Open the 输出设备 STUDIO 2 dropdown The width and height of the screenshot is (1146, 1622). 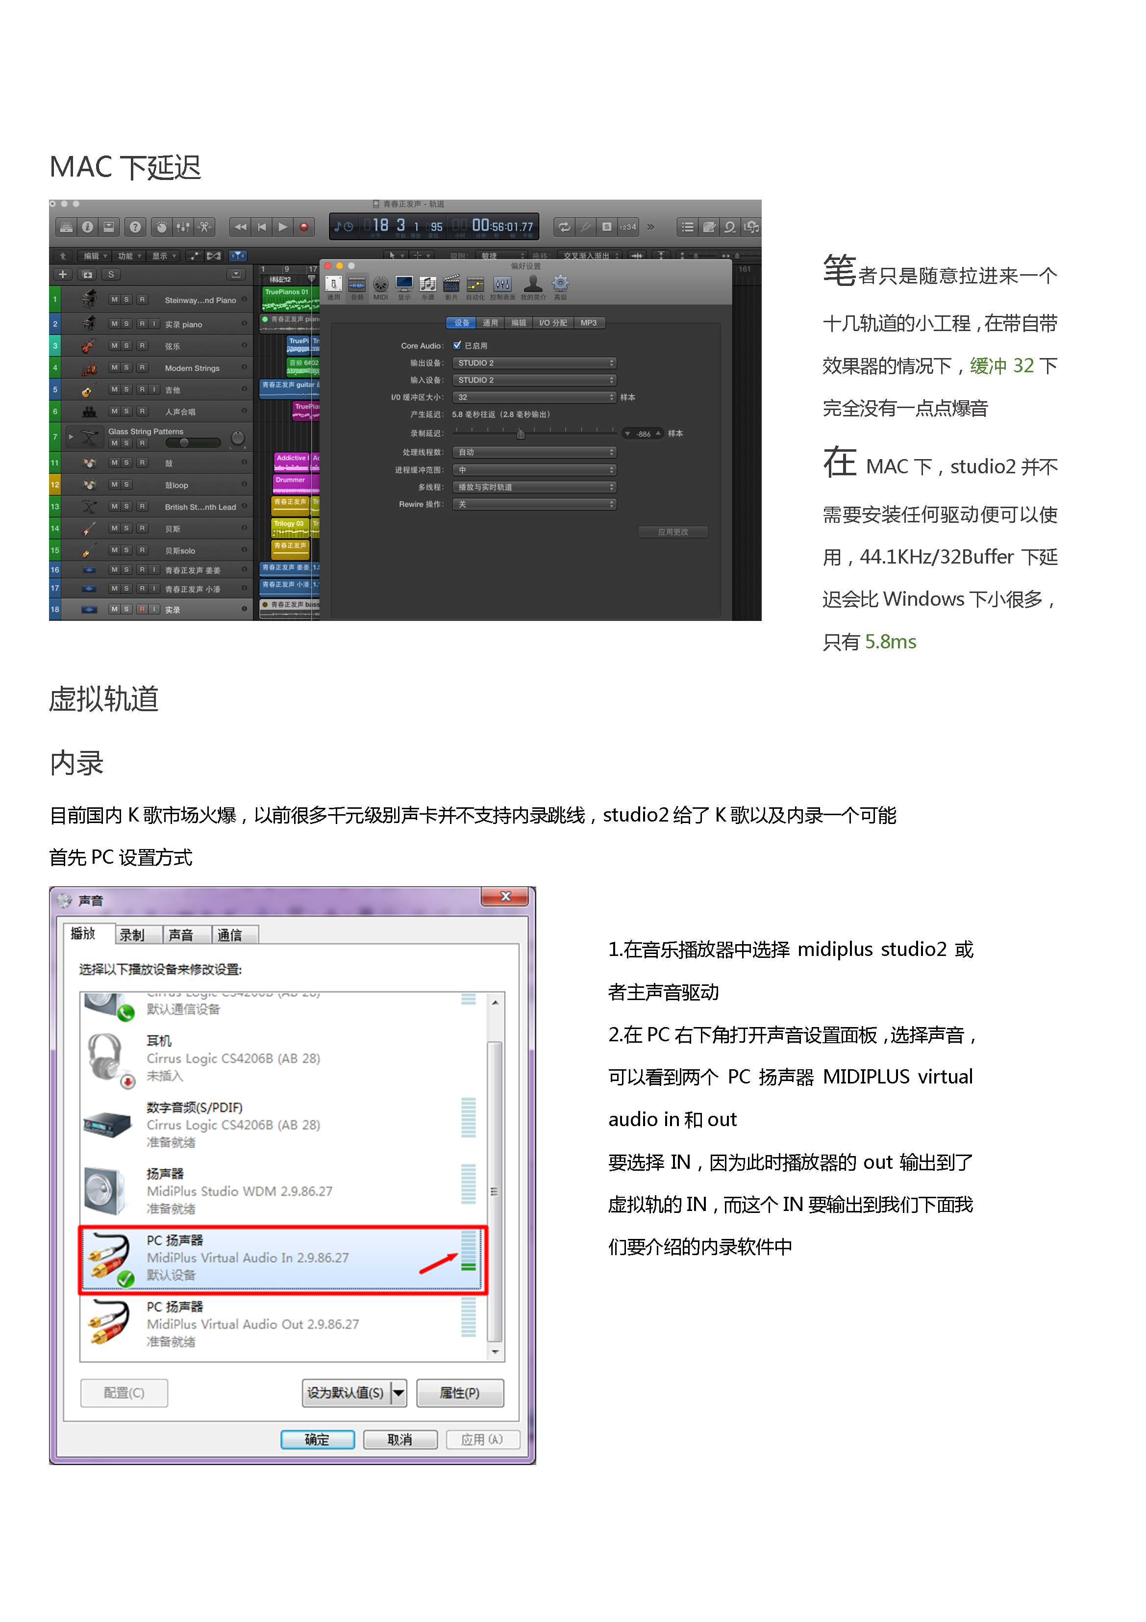[535, 363]
